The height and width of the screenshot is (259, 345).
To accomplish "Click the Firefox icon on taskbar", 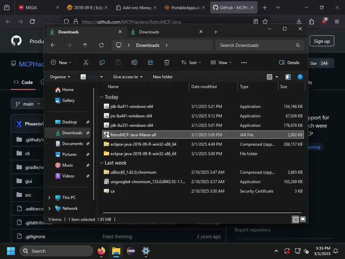I will 101,251.
